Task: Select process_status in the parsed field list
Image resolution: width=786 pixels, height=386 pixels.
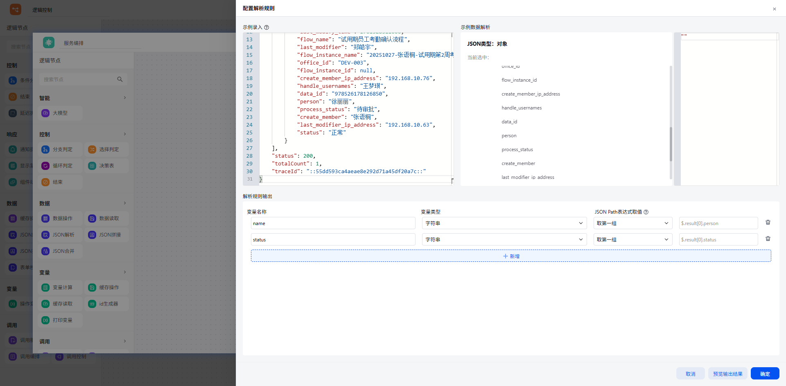Action: [517, 149]
